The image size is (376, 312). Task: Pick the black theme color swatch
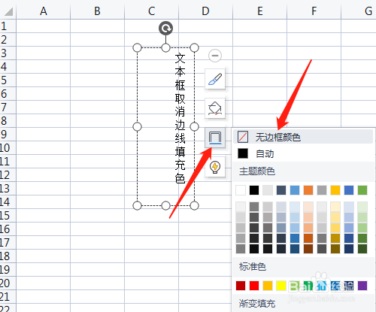[254, 190]
